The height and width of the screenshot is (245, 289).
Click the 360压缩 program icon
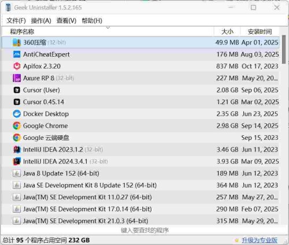(x=17, y=42)
